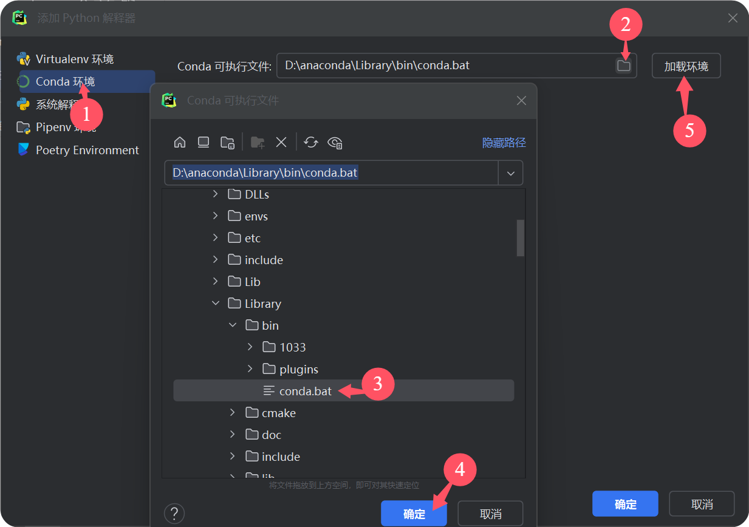
Task: Expand the envs folder node
Action: (215, 216)
